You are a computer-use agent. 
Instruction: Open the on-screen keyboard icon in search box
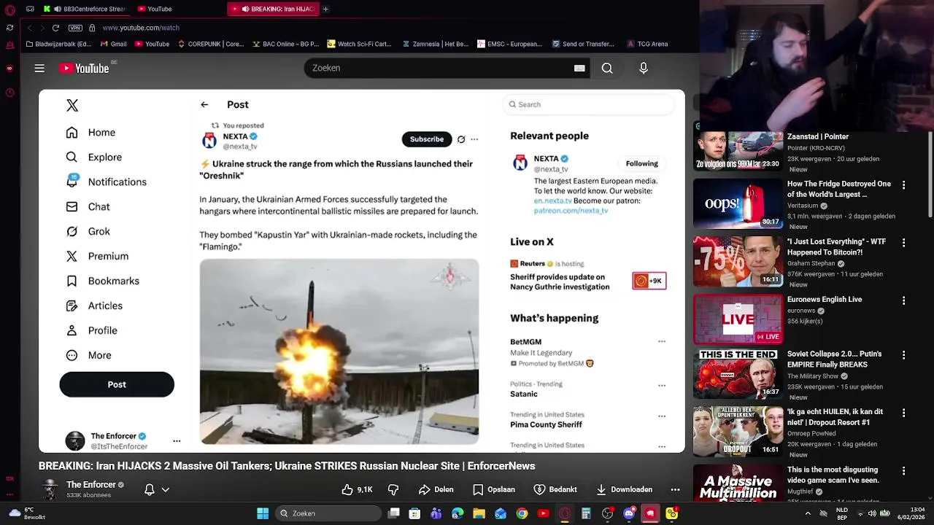pos(579,68)
